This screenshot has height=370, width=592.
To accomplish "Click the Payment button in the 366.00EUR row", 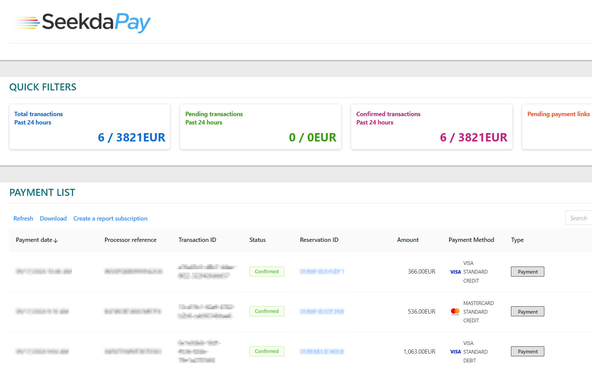I will [x=528, y=272].
